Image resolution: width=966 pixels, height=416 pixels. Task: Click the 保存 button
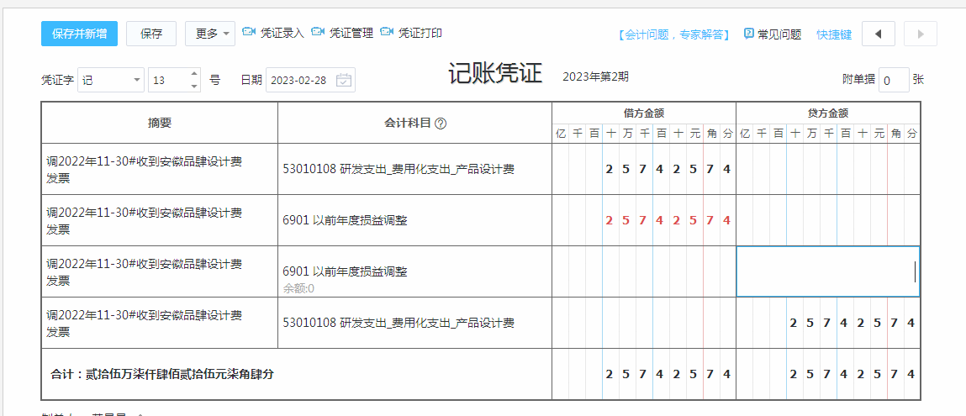click(151, 34)
